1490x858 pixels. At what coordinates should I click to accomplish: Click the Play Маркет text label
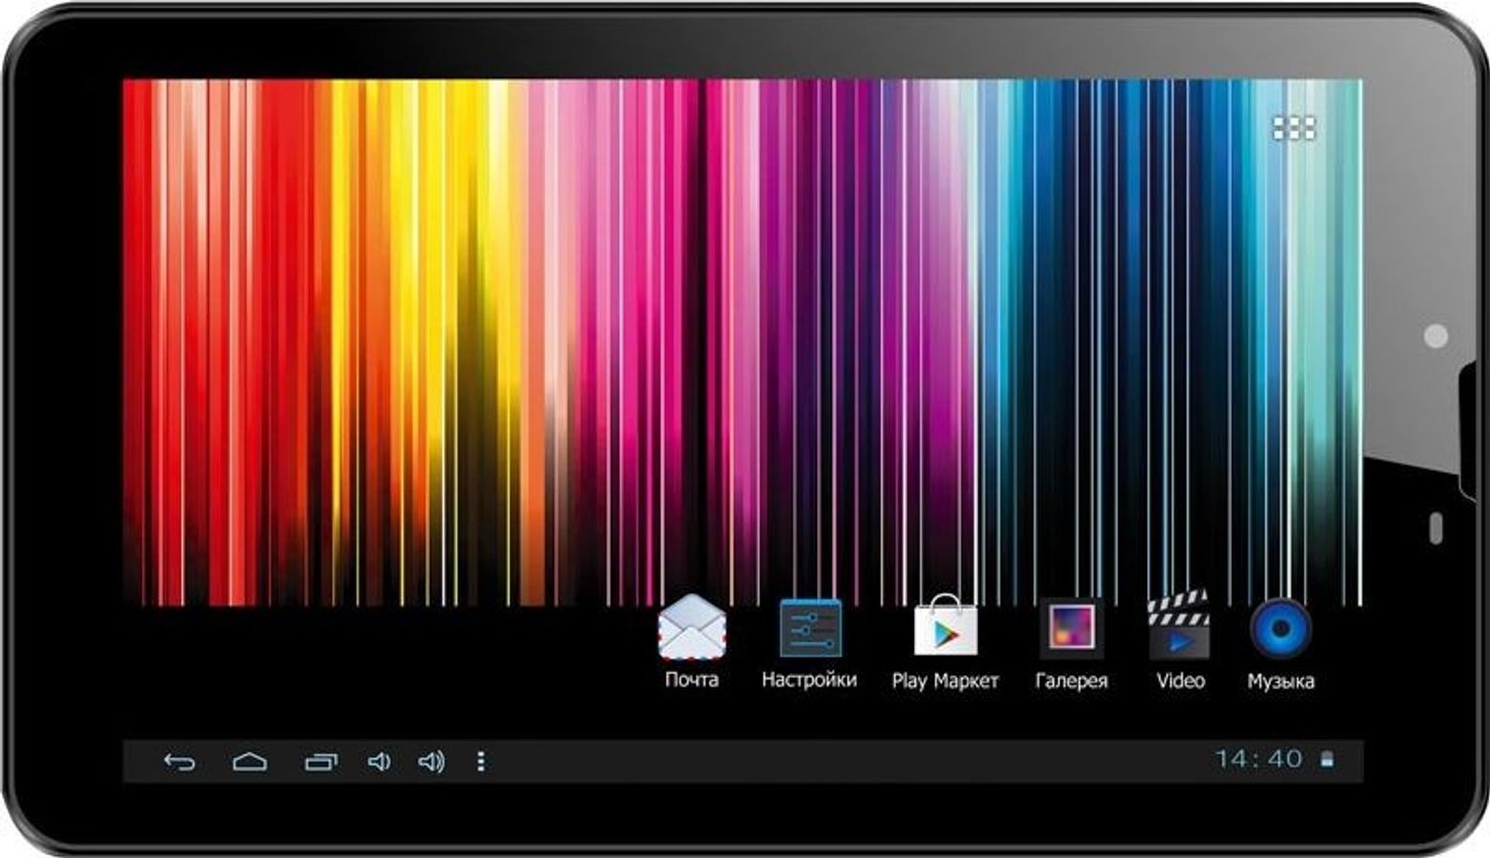point(945,681)
